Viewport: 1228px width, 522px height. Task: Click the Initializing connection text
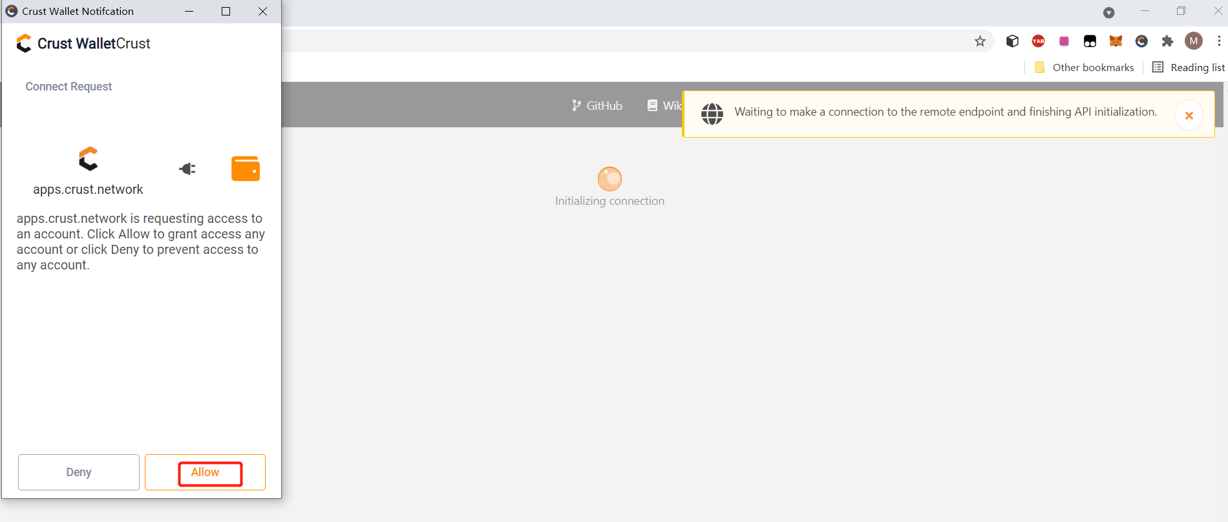click(x=609, y=201)
